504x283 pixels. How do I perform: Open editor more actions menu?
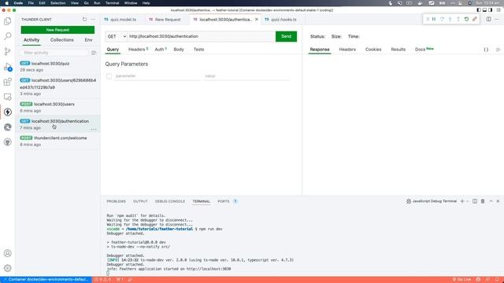pyautogui.click(x=497, y=19)
